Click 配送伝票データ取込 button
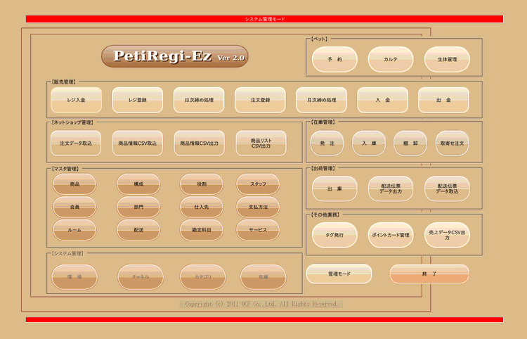This screenshot has height=339, width=527. 447,188
